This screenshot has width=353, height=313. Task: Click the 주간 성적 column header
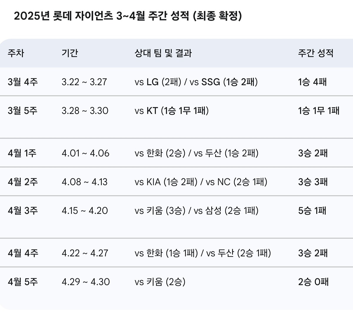pos(316,53)
